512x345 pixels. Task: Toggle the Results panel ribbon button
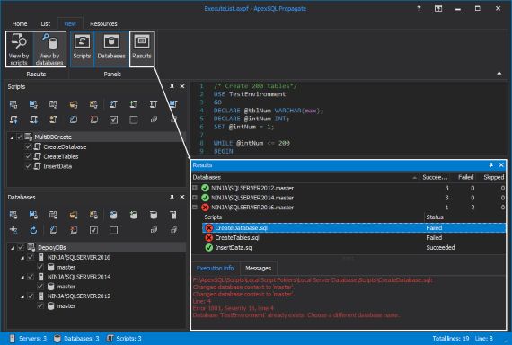click(x=142, y=49)
